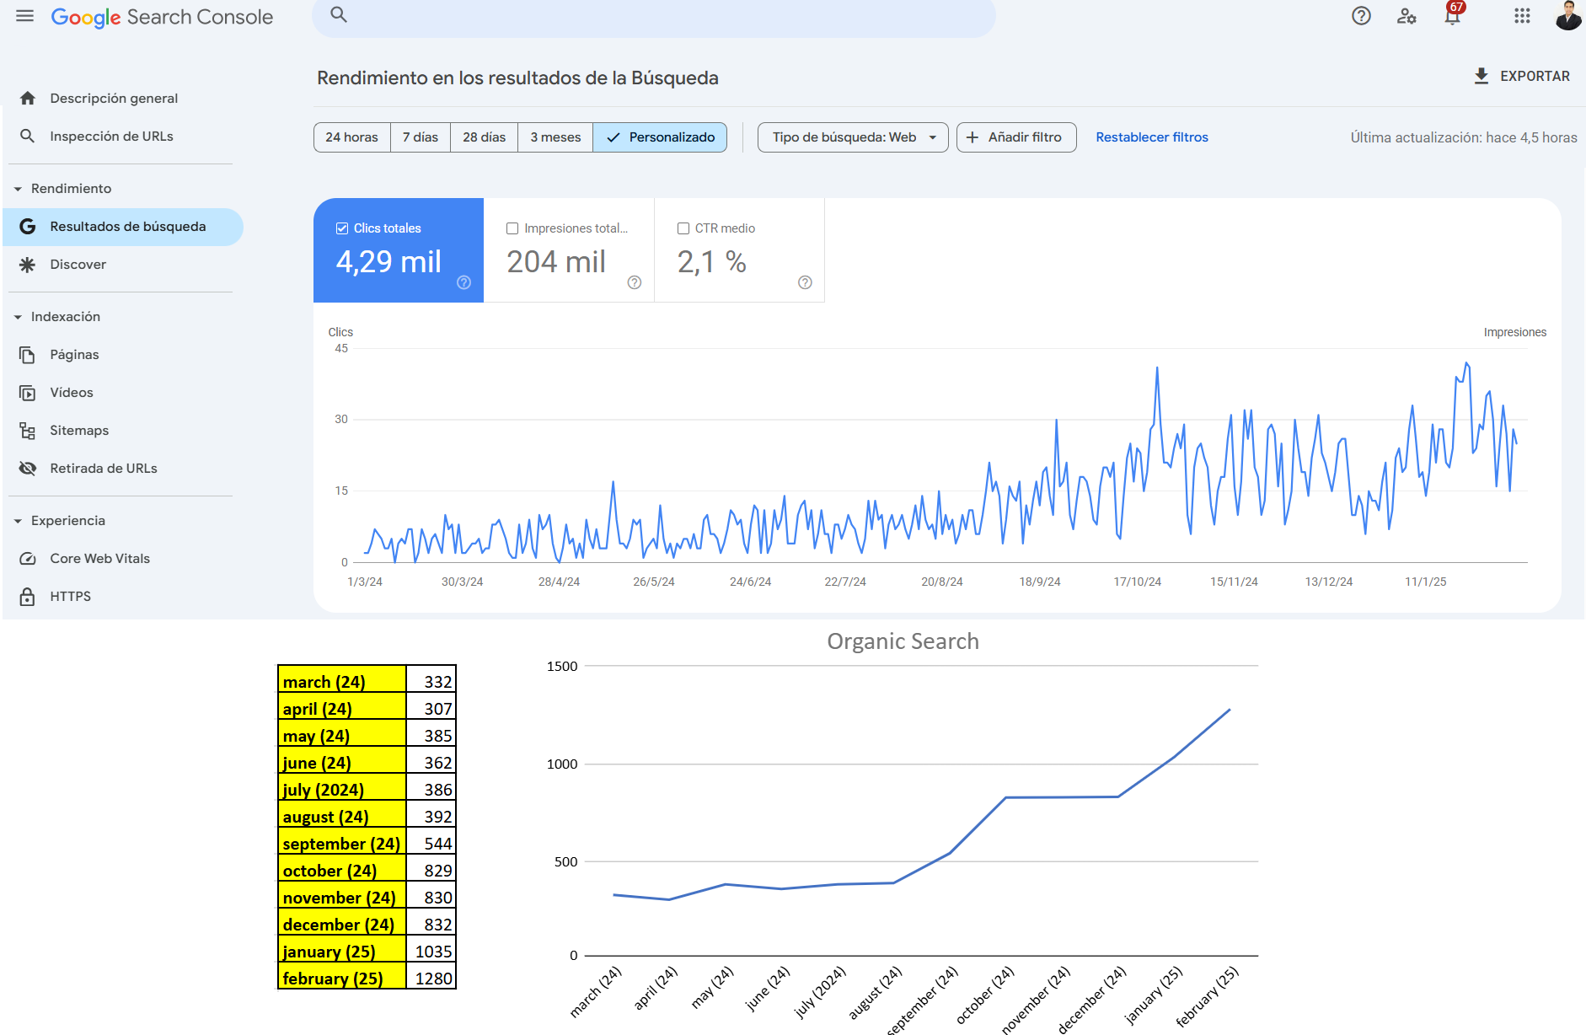
Task: Open user and settings management icon
Action: (1407, 16)
